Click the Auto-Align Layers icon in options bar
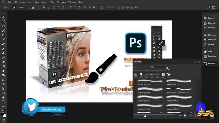This screenshot has width=219, height=123. (x=101, y=8)
